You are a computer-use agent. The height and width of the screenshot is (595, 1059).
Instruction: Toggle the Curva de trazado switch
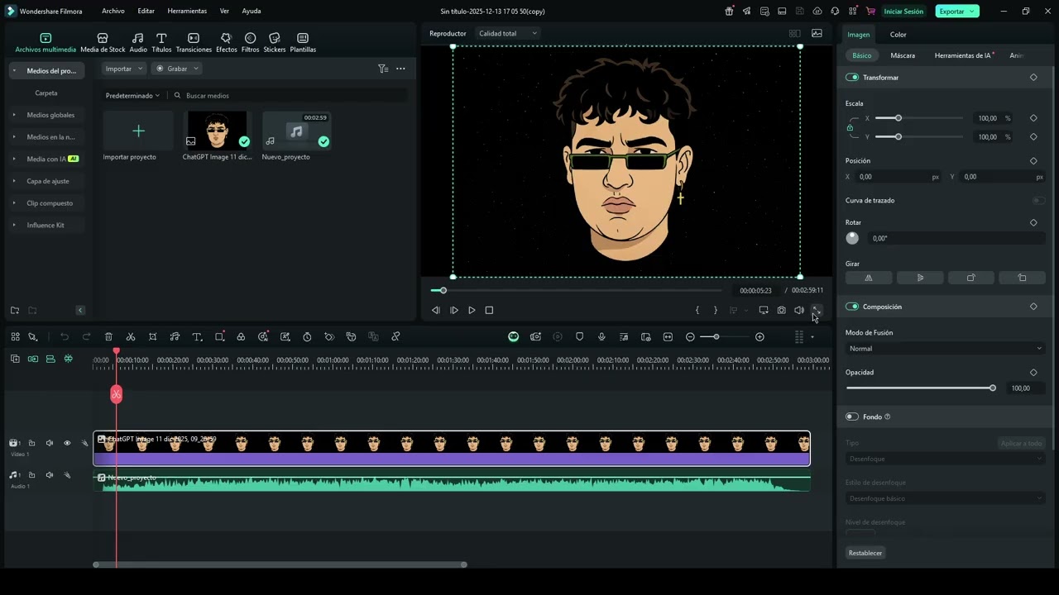[x=1038, y=200]
